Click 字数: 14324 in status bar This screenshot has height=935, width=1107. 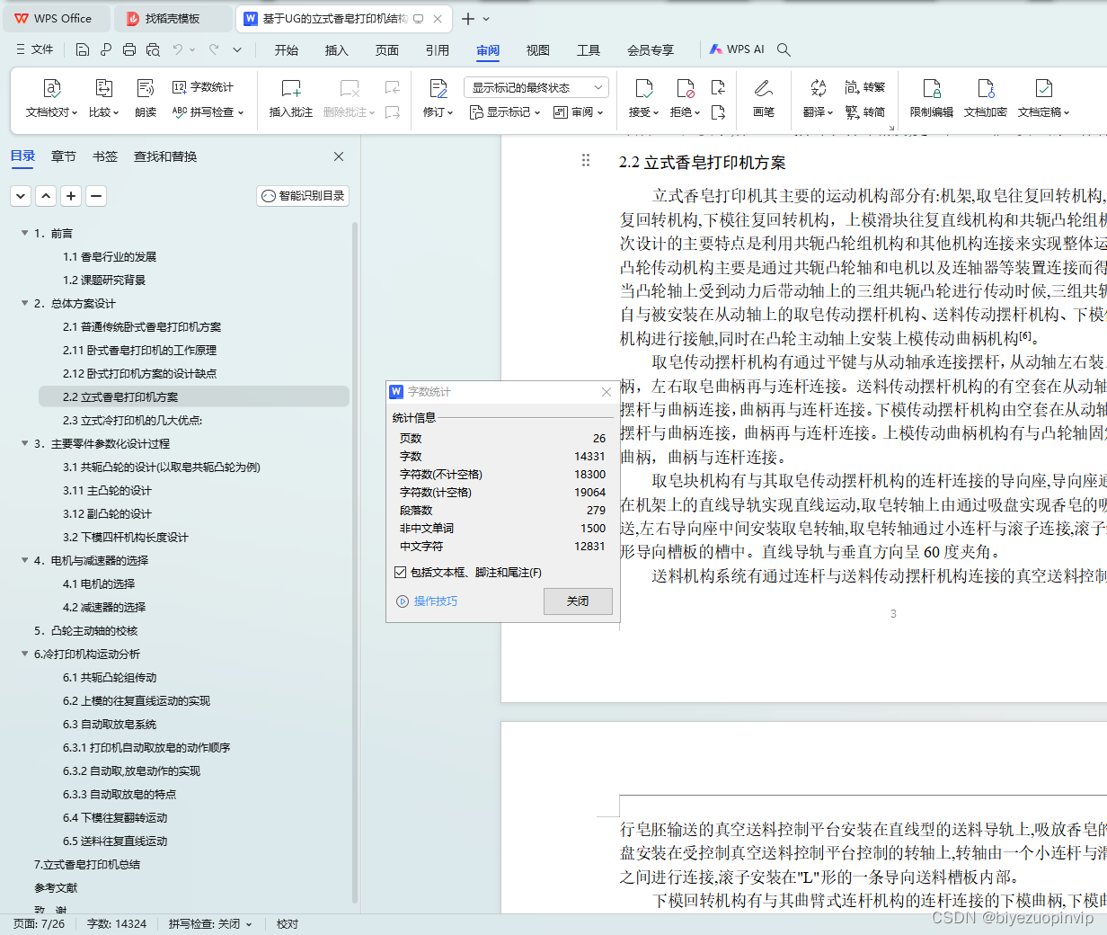pyautogui.click(x=117, y=923)
